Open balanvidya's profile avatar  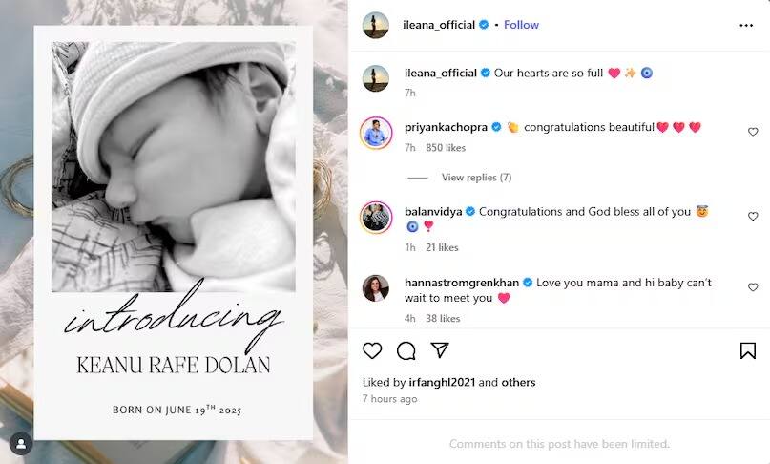pyautogui.click(x=376, y=218)
